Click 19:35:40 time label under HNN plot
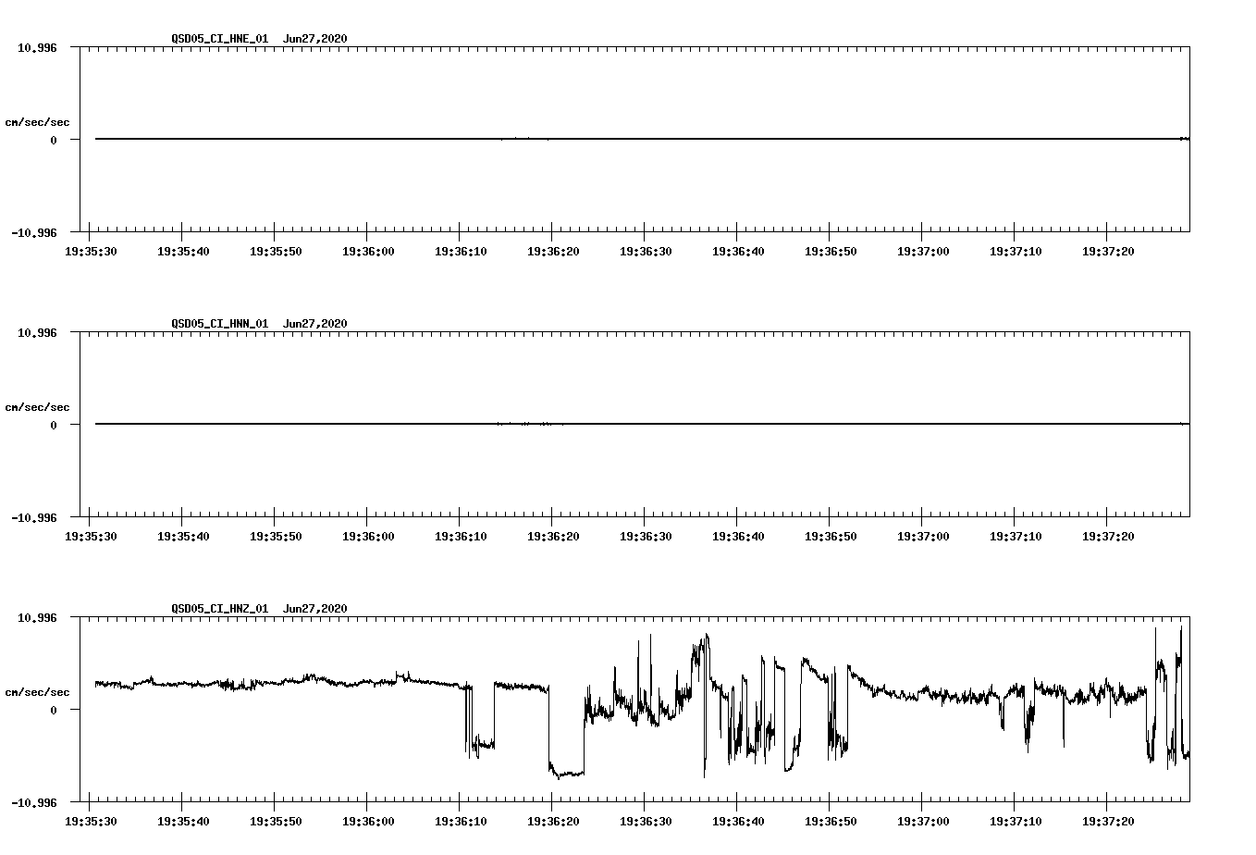 tap(183, 536)
